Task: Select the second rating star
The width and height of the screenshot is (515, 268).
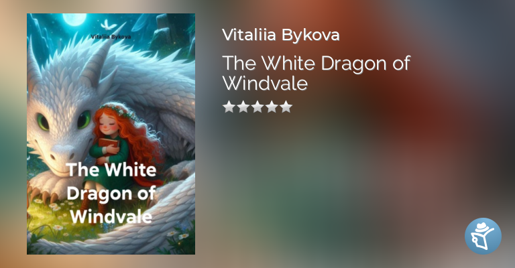Action: (x=243, y=107)
